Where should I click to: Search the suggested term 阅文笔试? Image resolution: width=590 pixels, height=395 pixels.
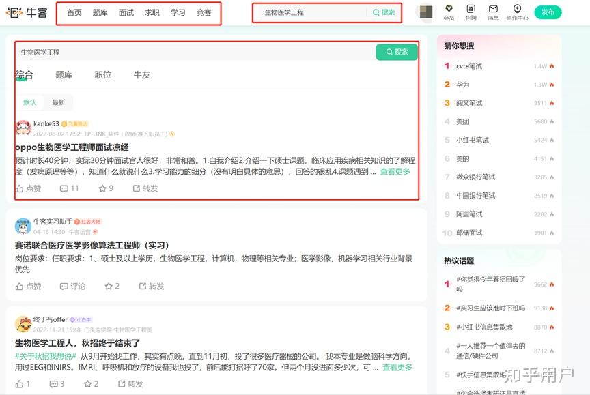pos(469,103)
